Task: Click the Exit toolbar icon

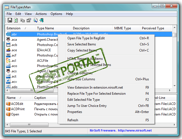Action: pyautogui.click(x=41, y=20)
